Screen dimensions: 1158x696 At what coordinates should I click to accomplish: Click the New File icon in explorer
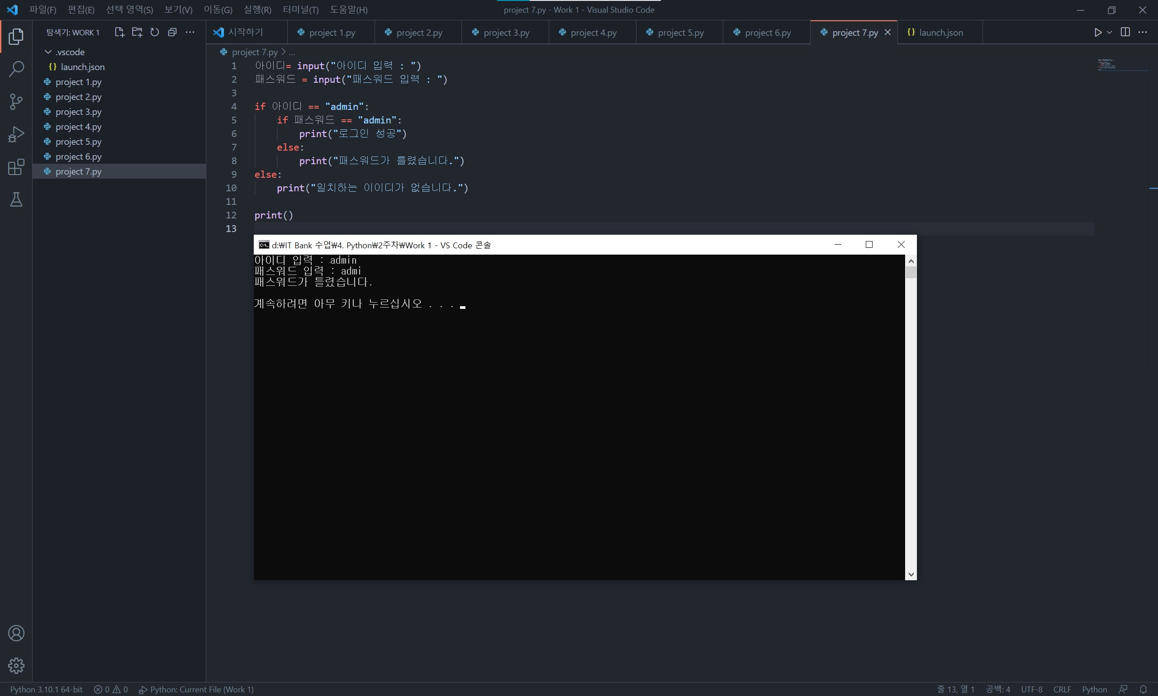click(x=119, y=33)
